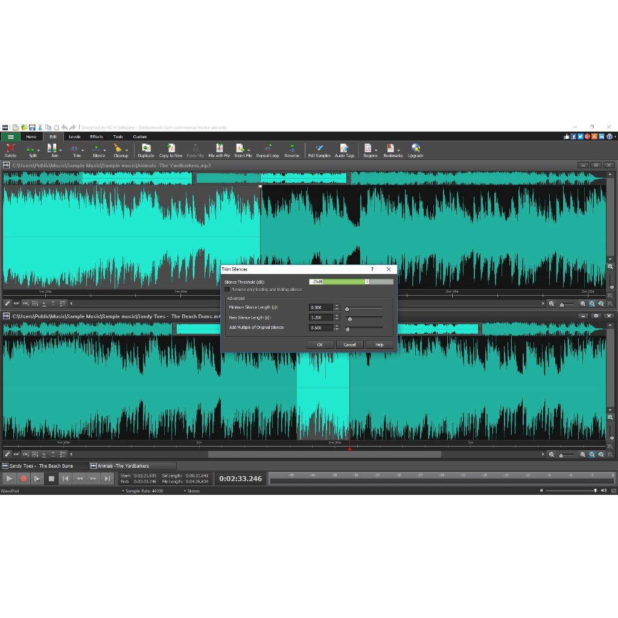This screenshot has width=618, height=618.
Task: Click the Minimum Silence Length input field
Action: coord(320,307)
